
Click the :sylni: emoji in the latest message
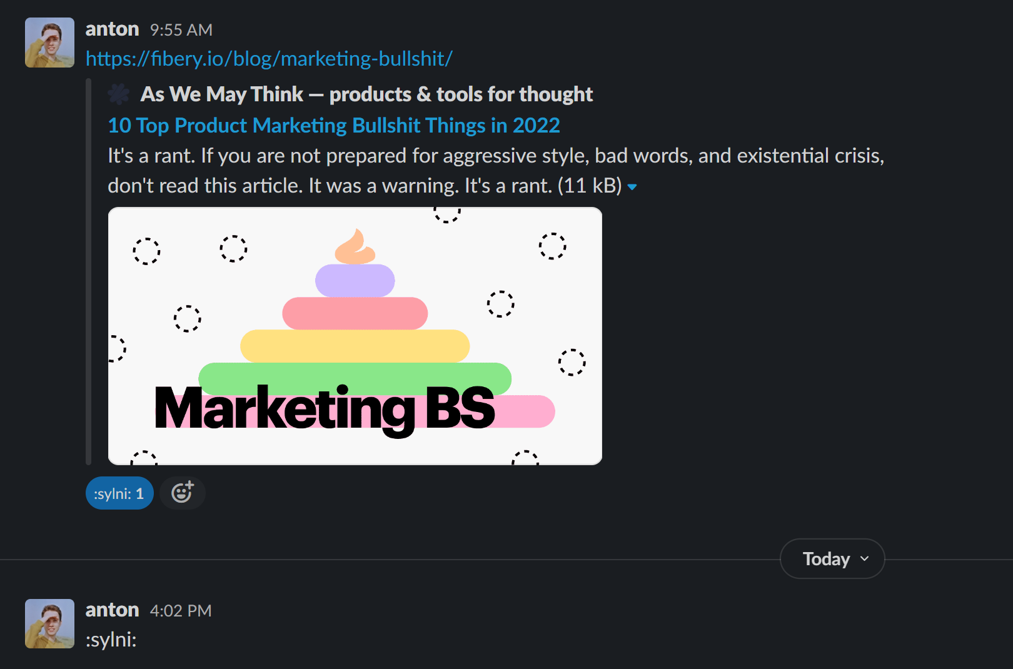[x=111, y=640]
